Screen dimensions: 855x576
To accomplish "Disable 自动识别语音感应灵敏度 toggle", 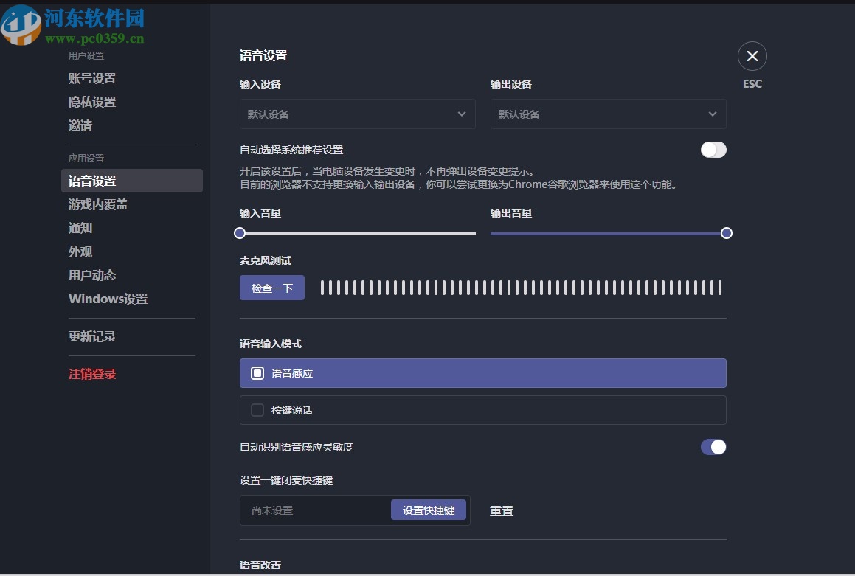I will point(713,447).
